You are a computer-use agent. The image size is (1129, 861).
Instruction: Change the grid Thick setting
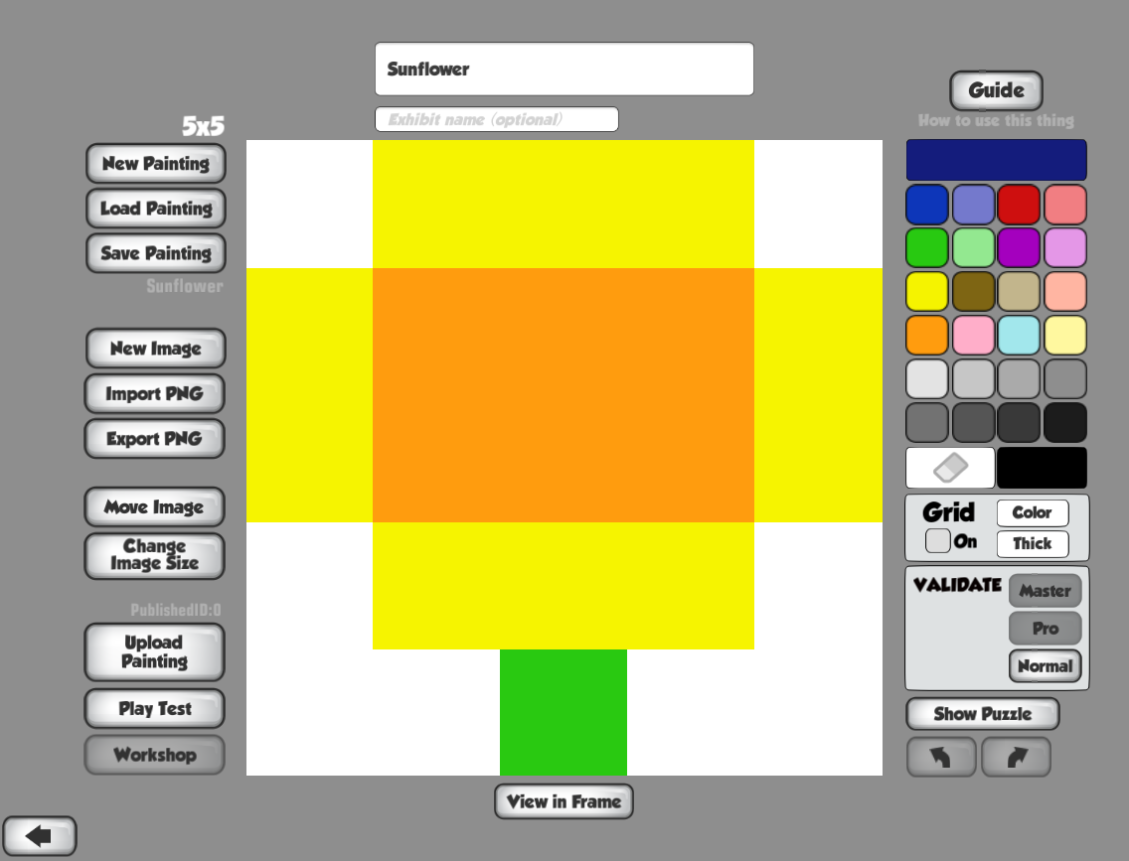pyautogui.click(x=1032, y=544)
